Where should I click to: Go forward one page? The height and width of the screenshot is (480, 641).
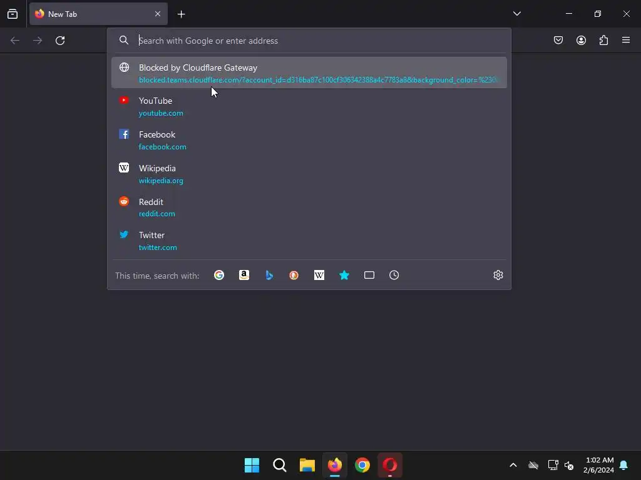click(38, 41)
